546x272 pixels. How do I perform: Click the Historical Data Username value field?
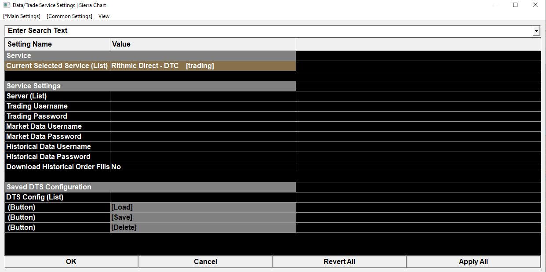tap(203, 147)
